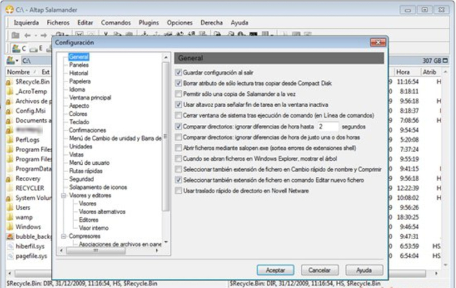Open the Izquierda menu

[x=26, y=23]
